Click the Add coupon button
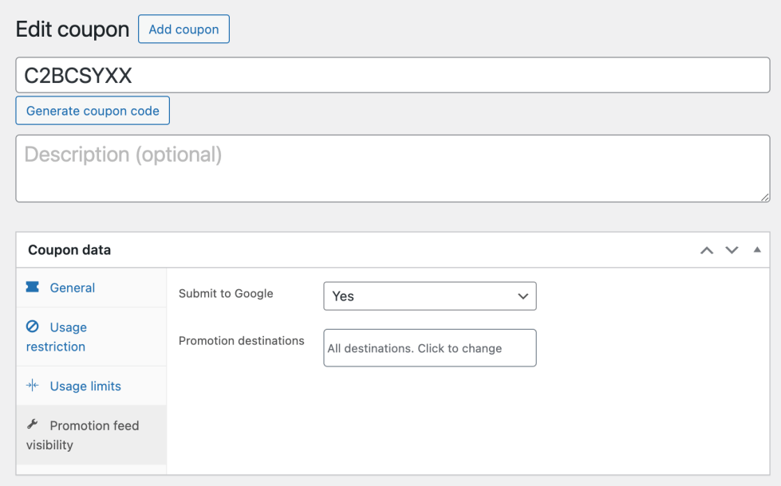Image resolution: width=781 pixels, height=486 pixels. 183,29
